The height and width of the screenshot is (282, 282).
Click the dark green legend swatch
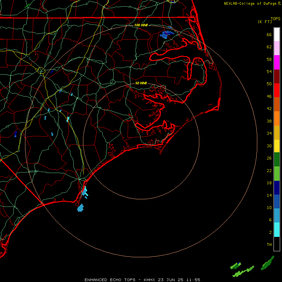pos(277,159)
